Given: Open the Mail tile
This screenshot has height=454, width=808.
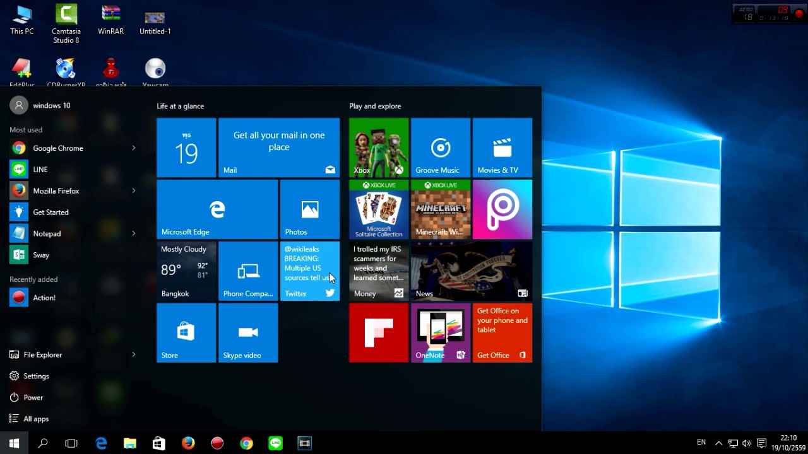Looking at the screenshot, I should [279, 148].
